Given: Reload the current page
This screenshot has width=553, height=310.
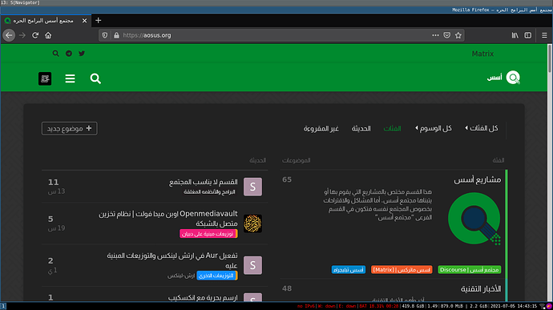Looking at the screenshot, I should pyautogui.click(x=35, y=35).
